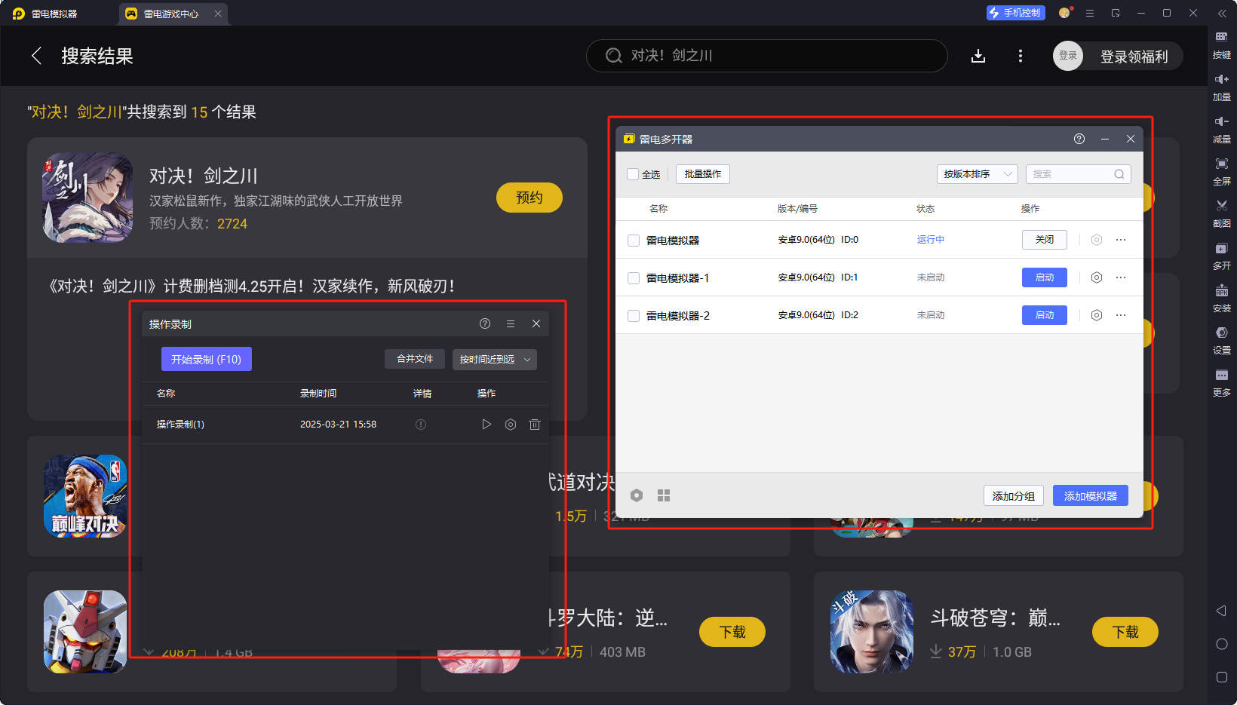The width and height of the screenshot is (1237, 705).
Task: Open settings for 操作录制(1) recording
Action: click(511, 425)
